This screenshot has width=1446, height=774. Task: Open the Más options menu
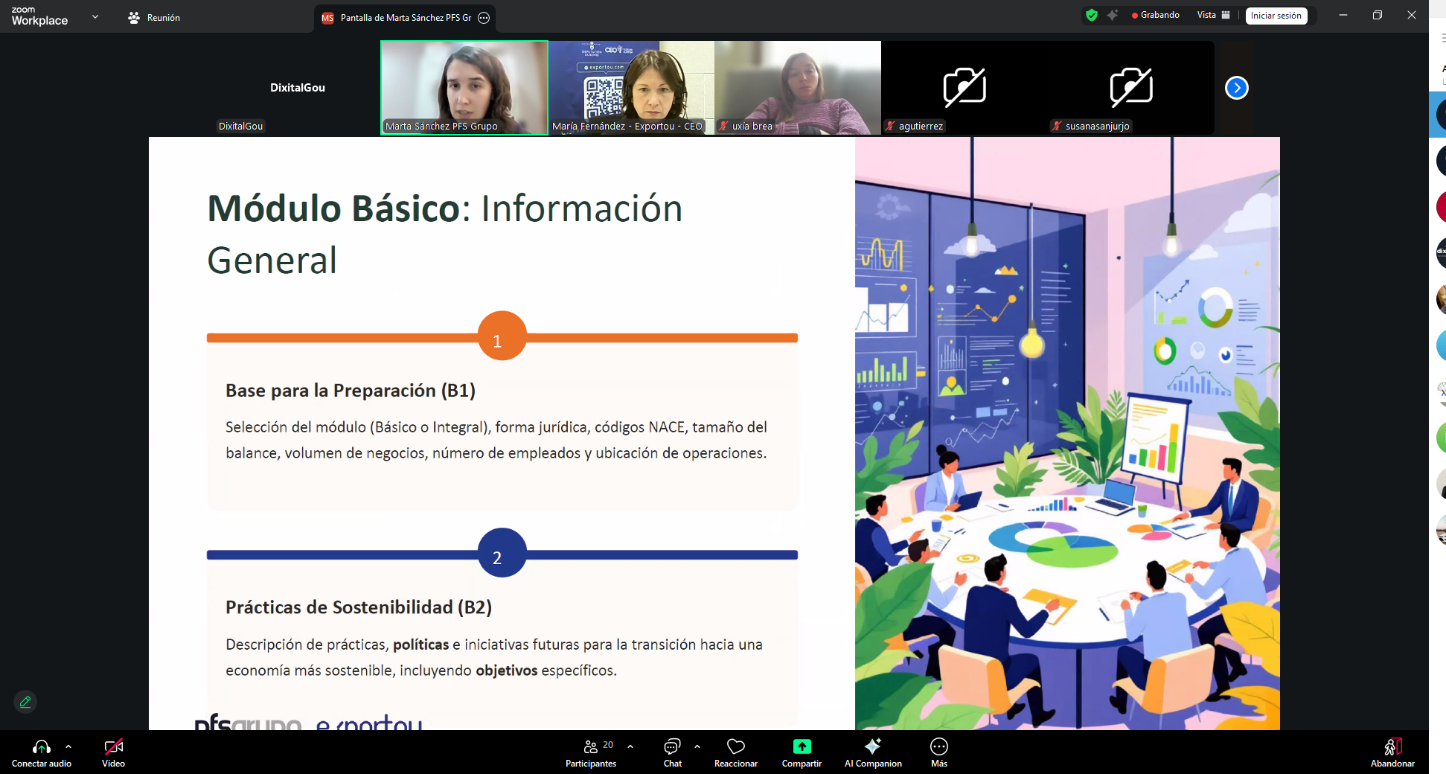[938, 752]
